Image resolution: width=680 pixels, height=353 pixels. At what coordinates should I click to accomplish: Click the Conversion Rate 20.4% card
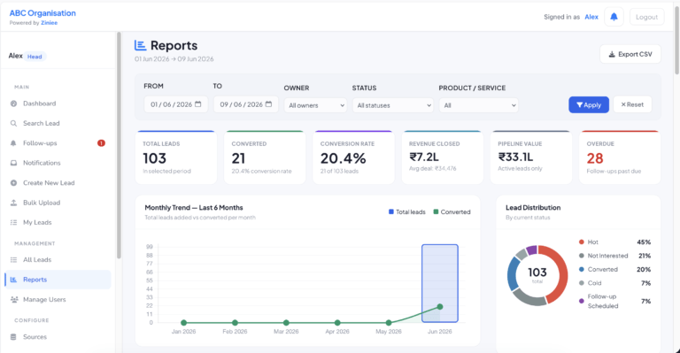(353, 157)
